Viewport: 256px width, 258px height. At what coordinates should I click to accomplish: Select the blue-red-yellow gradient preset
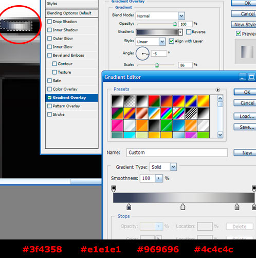coord(179,101)
